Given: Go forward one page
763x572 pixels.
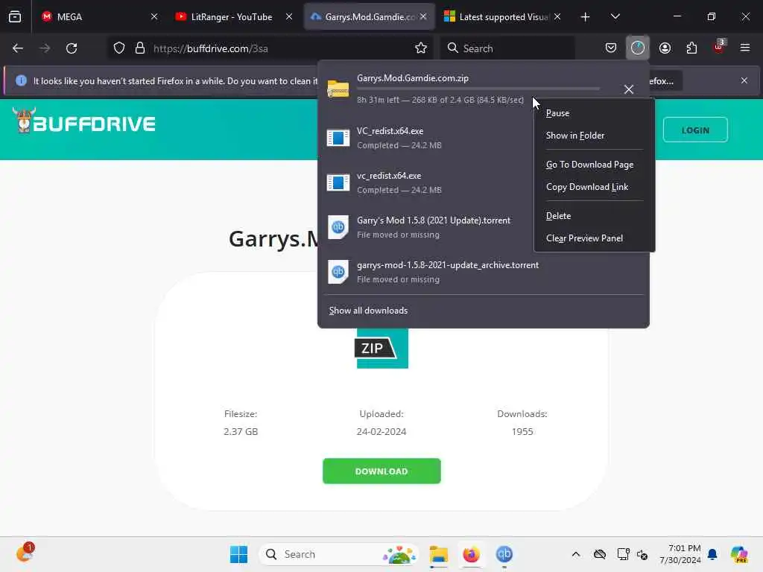Looking at the screenshot, I should [x=45, y=48].
